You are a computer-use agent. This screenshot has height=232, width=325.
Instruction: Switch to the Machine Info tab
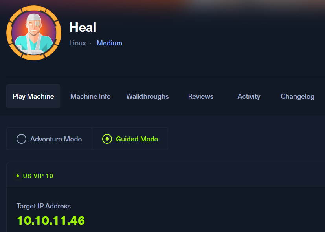(x=90, y=96)
